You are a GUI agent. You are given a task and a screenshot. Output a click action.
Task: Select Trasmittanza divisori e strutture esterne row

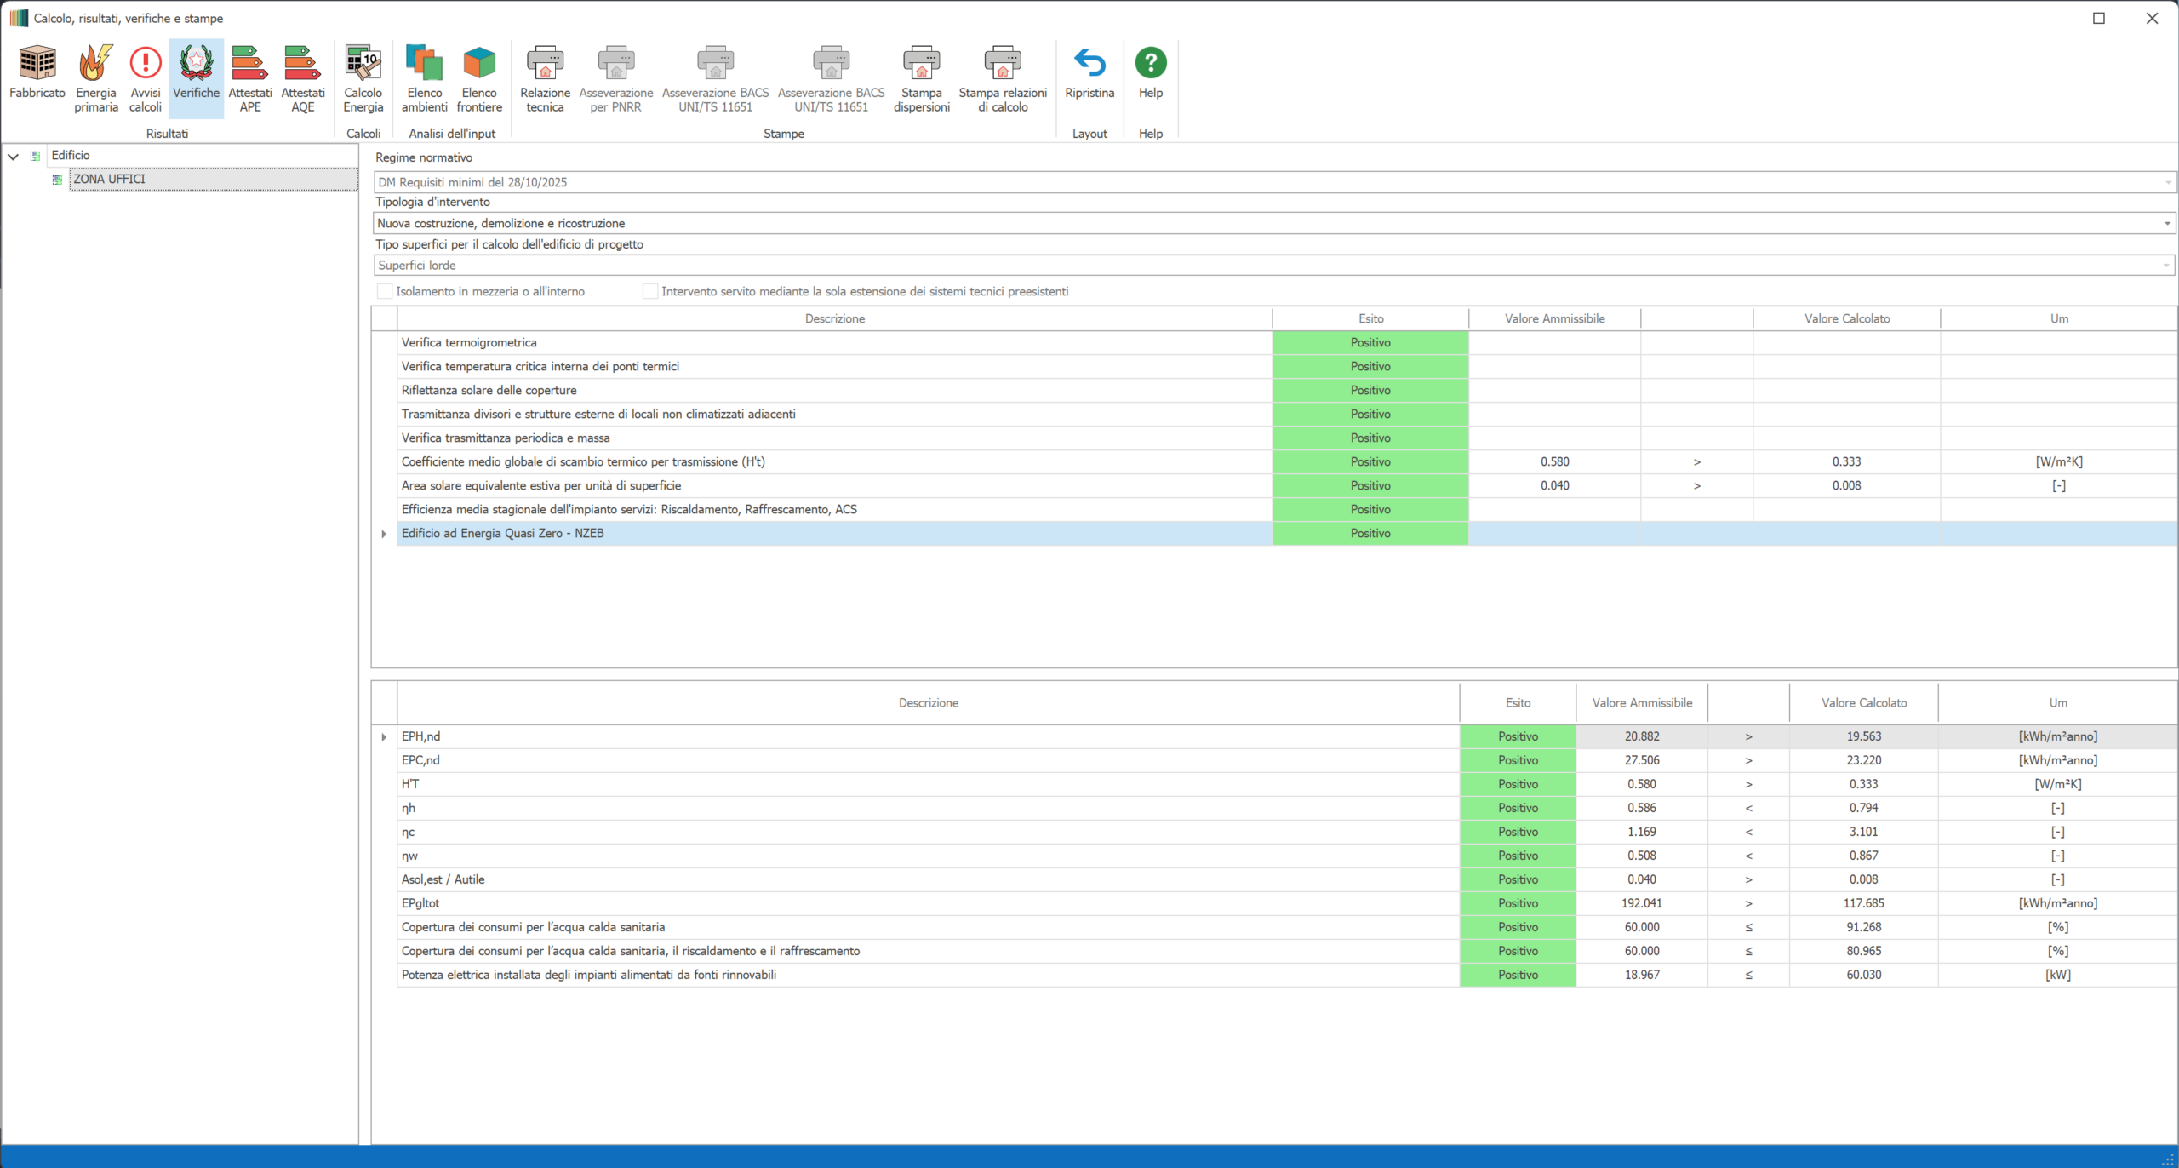point(1287,414)
